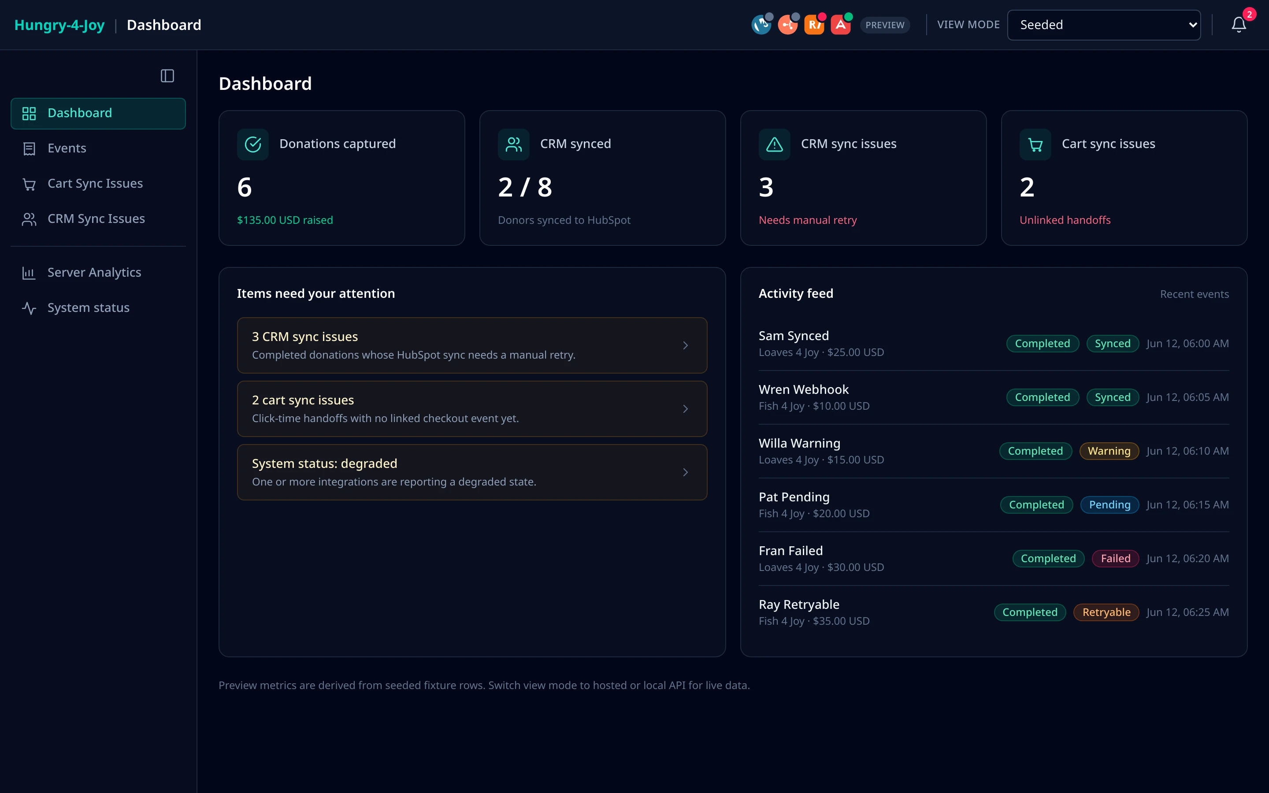This screenshot has height=793, width=1269.
Task: Open the Wren Webhook activity entry
Action: tap(993, 397)
